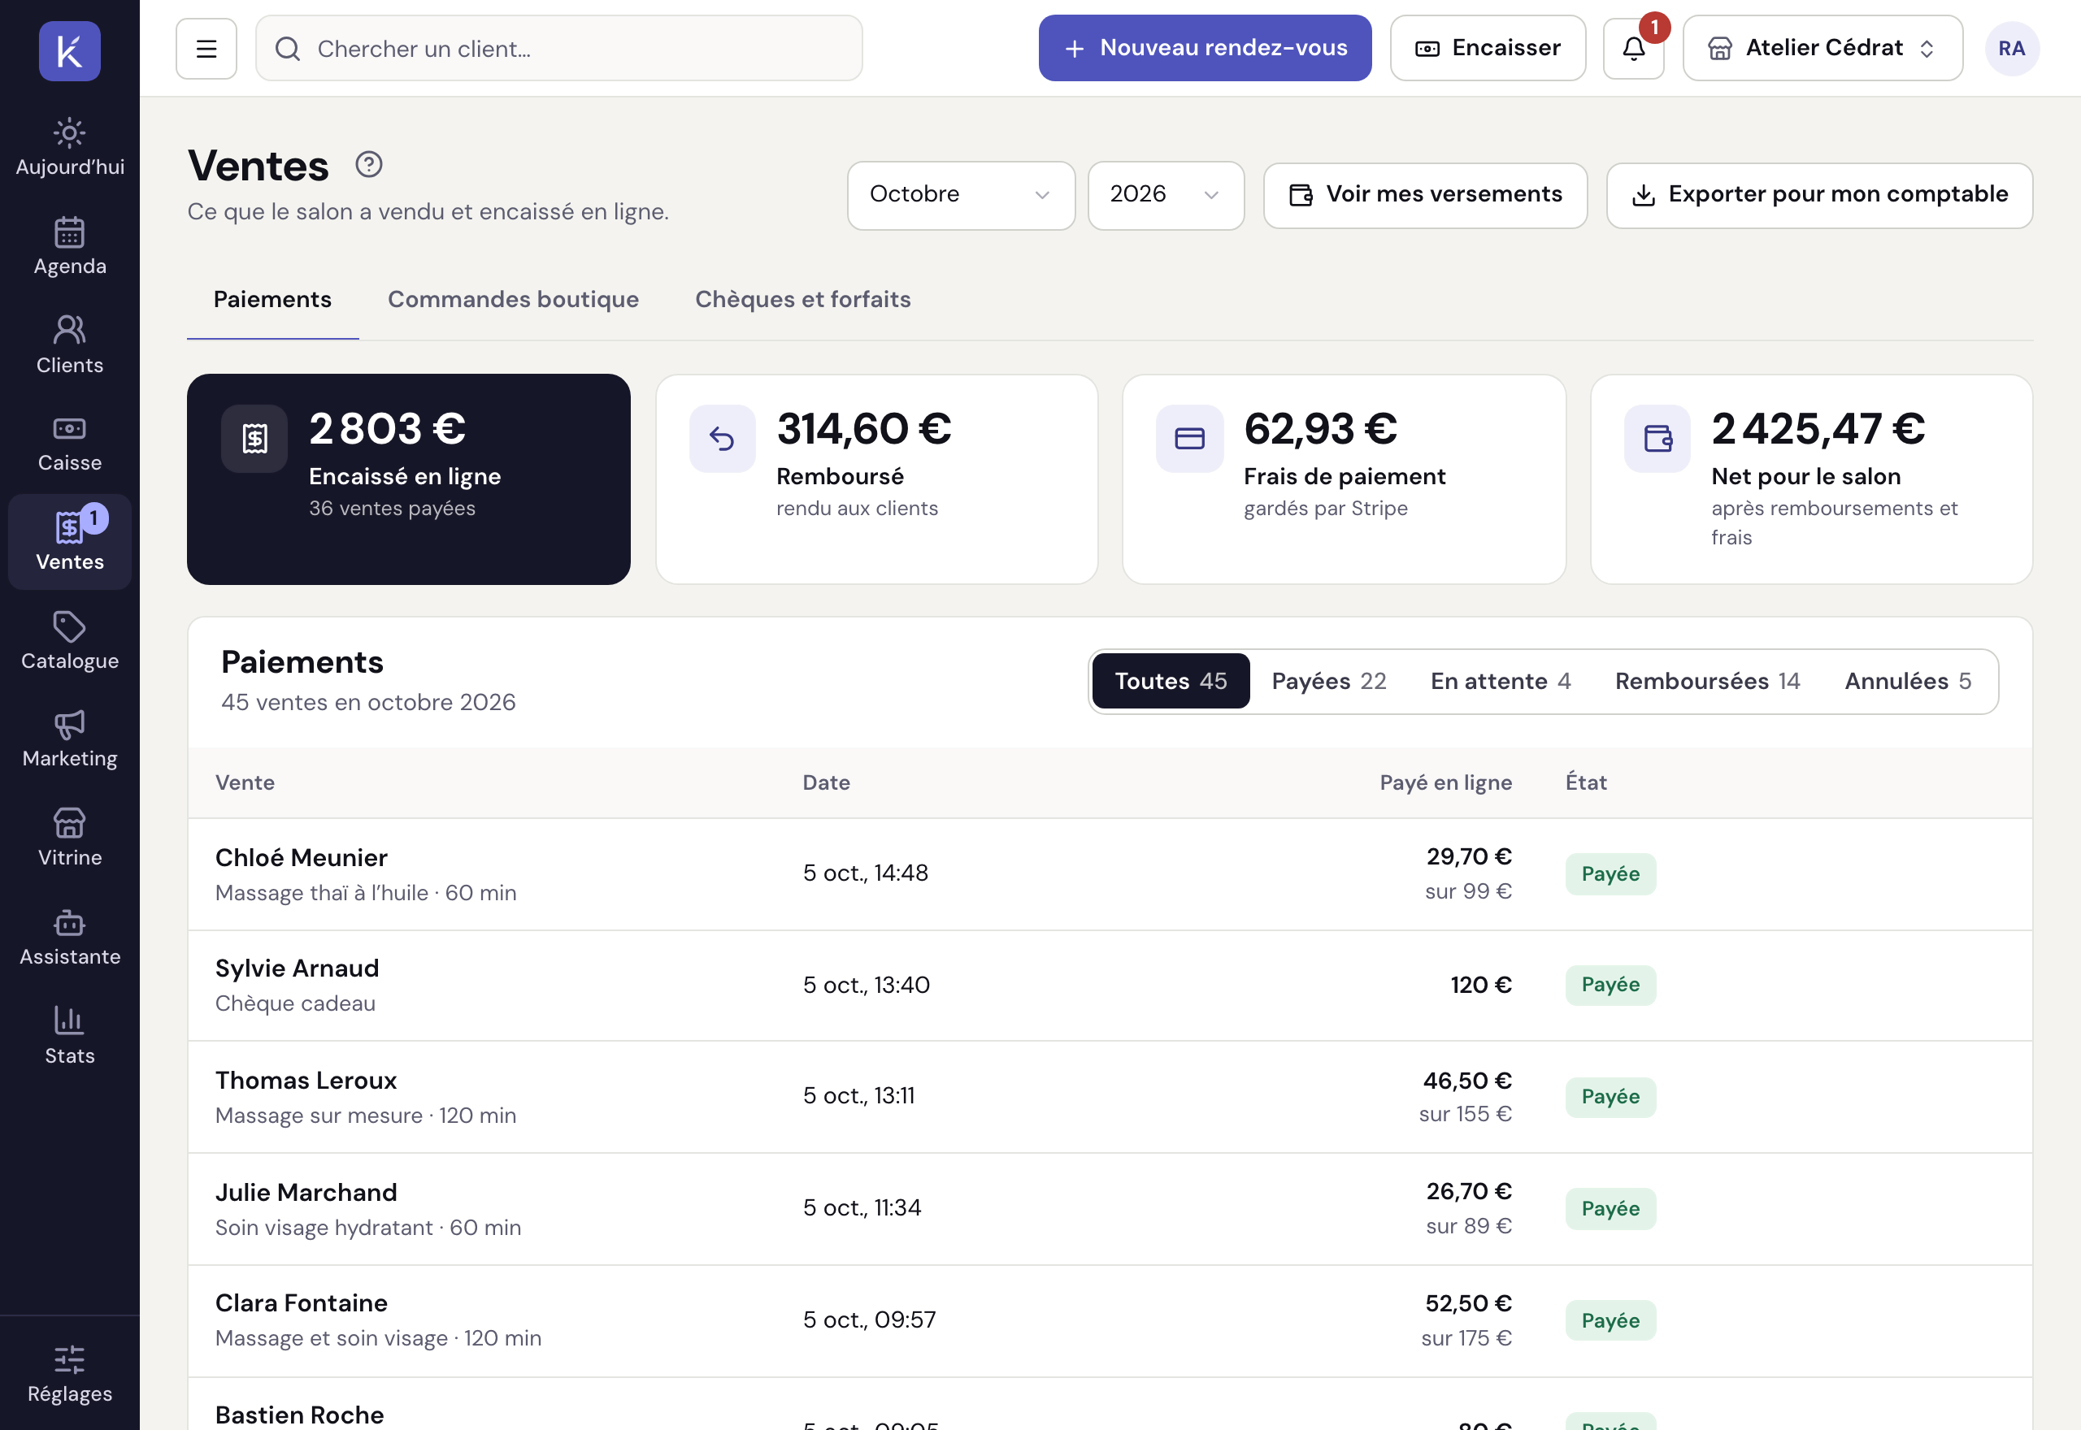Filter payments by Remboursées 14
The height and width of the screenshot is (1430, 2081).
pyautogui.click(x=1707, y=681)
